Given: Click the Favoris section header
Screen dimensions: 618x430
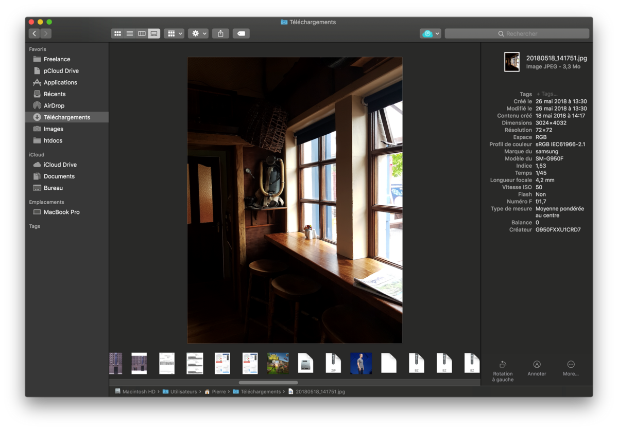Looking at the screenshot, I should pyautogui.click(x=38, y=49).
